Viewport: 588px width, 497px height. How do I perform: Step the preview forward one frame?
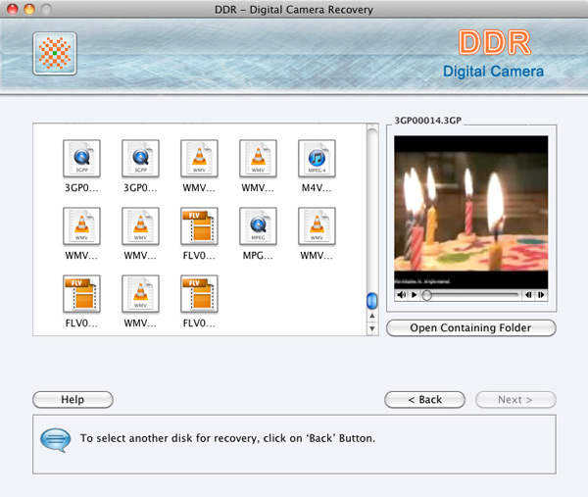coord(541,295)
